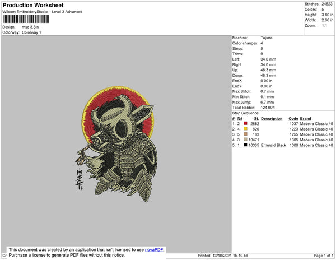The height and width of the screenshot is (260, 336).
Task: Click the beige thread swatch code 1305
Action: point(245,140)
